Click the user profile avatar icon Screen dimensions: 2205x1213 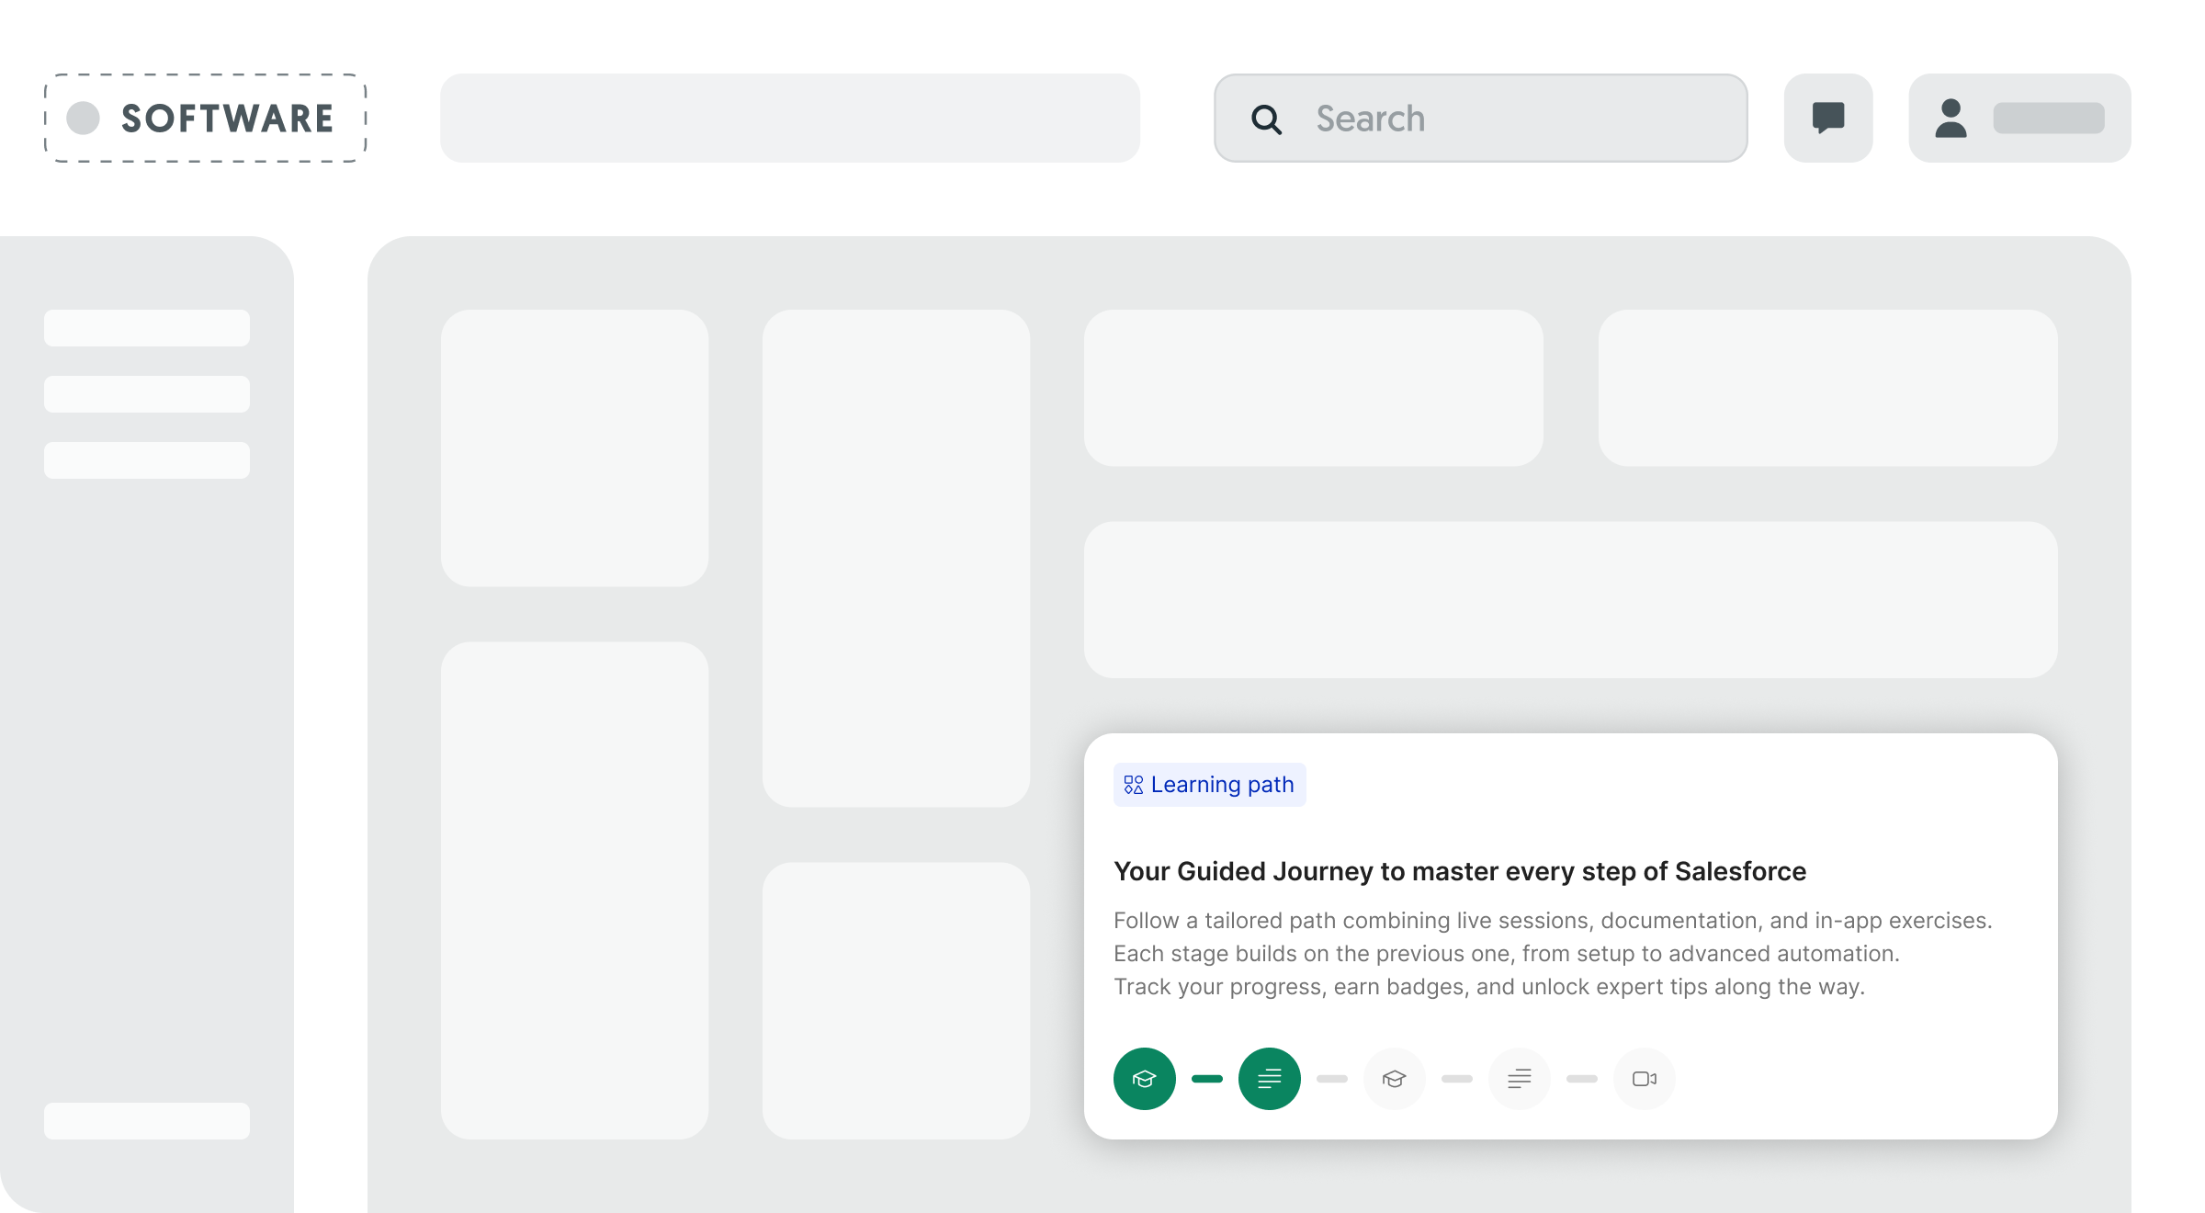tap(1951, 119)
